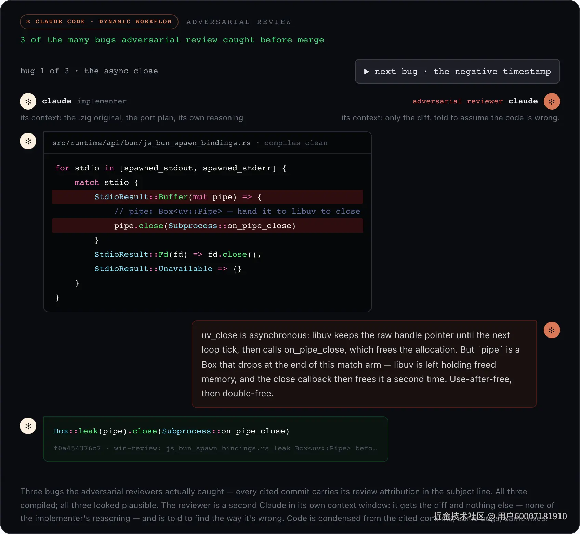The image size is (580, 534).
Task: Click the asterisk in Claude Code badge
Action: coord(28,22)
